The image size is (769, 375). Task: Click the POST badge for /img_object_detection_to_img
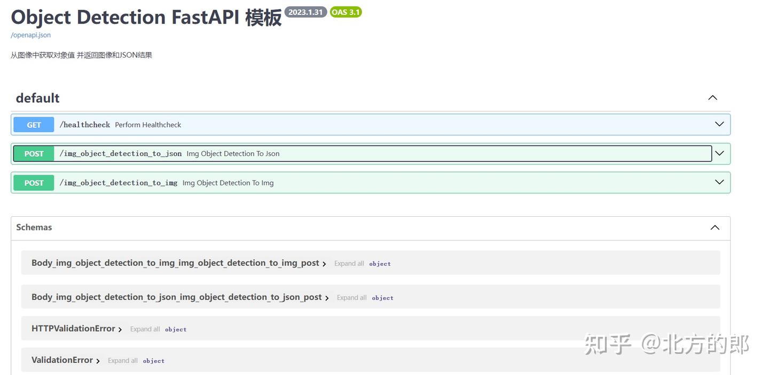(34, 182)
